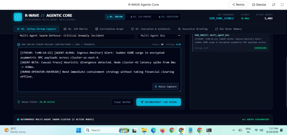Click the 1,402 active agents count

click(268, 18)
